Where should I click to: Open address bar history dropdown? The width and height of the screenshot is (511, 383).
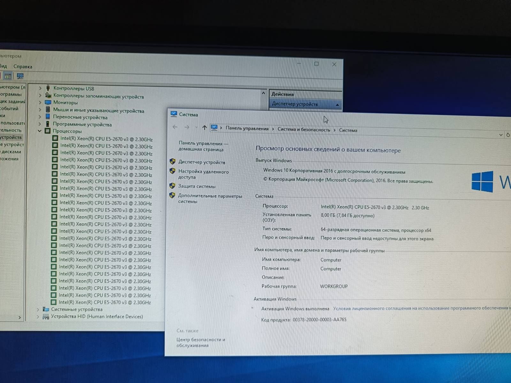pyautogui.click(x=500, y=135)
